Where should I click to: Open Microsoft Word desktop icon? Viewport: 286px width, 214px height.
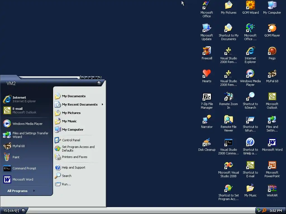pyautogui.click(x=272, y=145)
